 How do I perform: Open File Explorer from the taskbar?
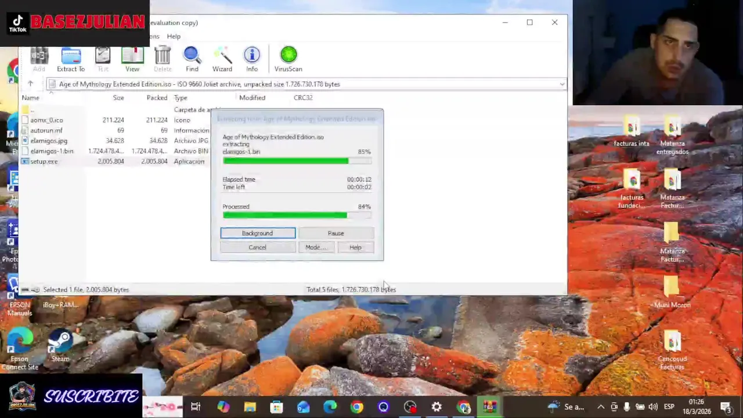pos(250,407)
